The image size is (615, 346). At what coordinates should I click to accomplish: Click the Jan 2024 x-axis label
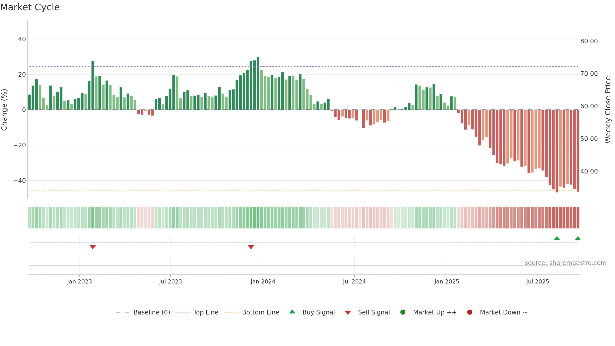263,282
